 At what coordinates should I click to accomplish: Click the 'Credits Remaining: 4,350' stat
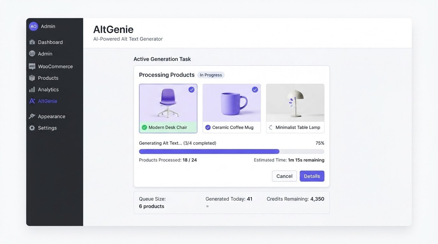pyautogui.click(x=295, y=199)
